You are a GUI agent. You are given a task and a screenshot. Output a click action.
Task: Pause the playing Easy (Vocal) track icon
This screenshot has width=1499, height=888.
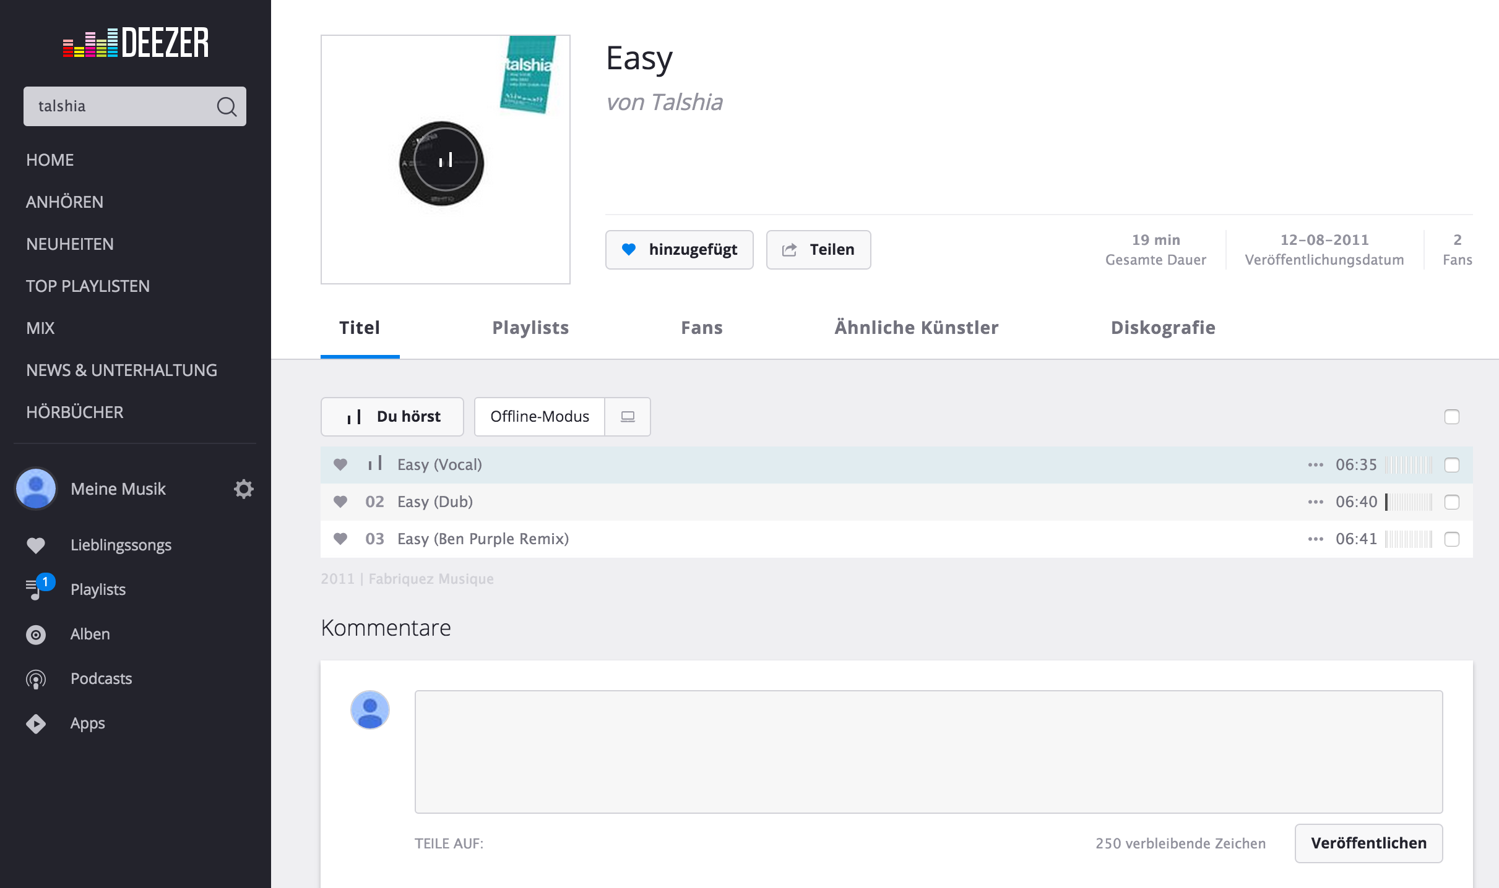pos(375,463)
